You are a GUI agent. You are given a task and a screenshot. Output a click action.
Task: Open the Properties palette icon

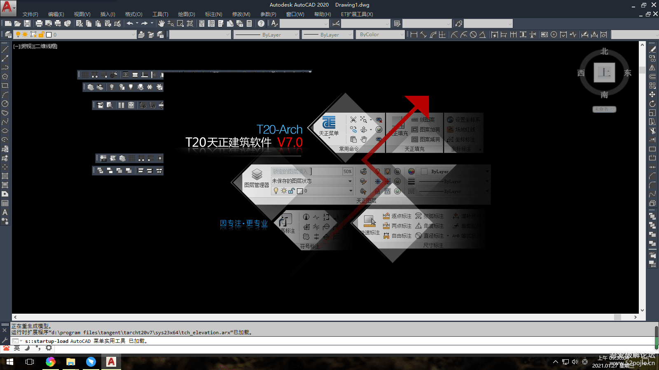click(x=202, y=23)
